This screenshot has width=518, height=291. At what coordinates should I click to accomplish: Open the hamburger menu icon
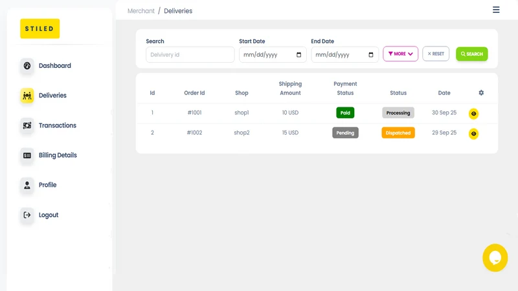click(x=496, y=10)
